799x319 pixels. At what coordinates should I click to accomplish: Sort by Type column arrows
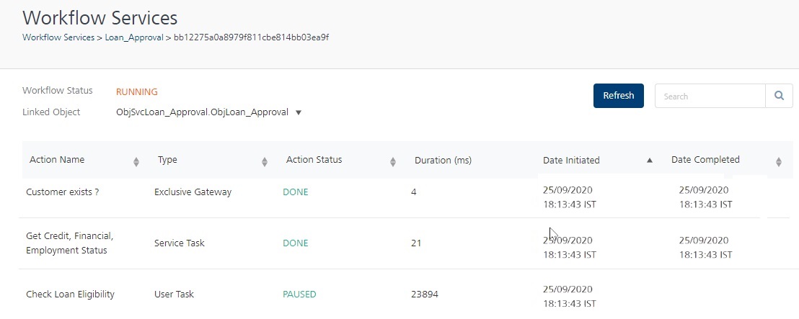click(x=265, y=161)
